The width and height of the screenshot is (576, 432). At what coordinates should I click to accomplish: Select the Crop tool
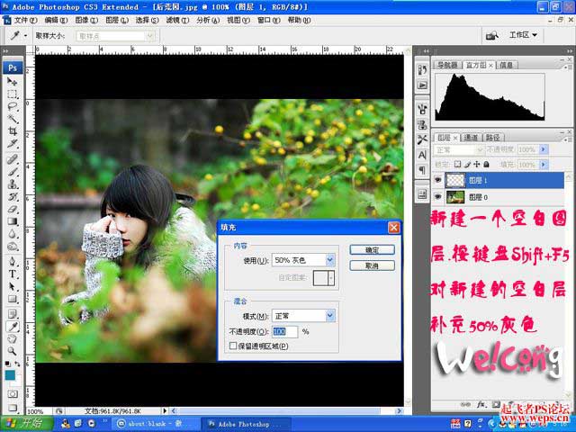click(12, 131)
